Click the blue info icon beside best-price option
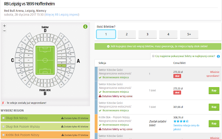This screenshot has height=139, width=222. [218, 56]
